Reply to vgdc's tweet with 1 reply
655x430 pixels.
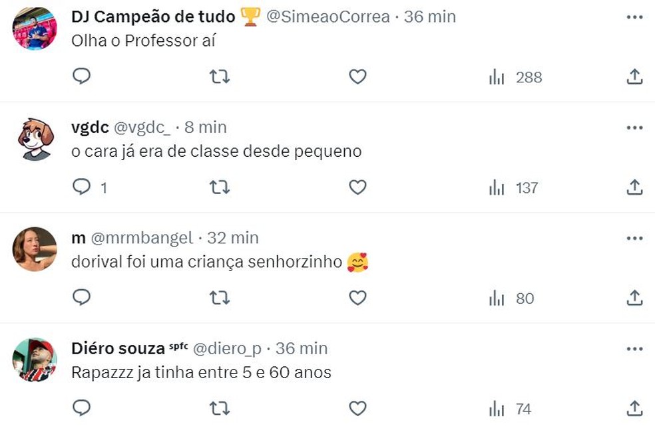point(81,187)
